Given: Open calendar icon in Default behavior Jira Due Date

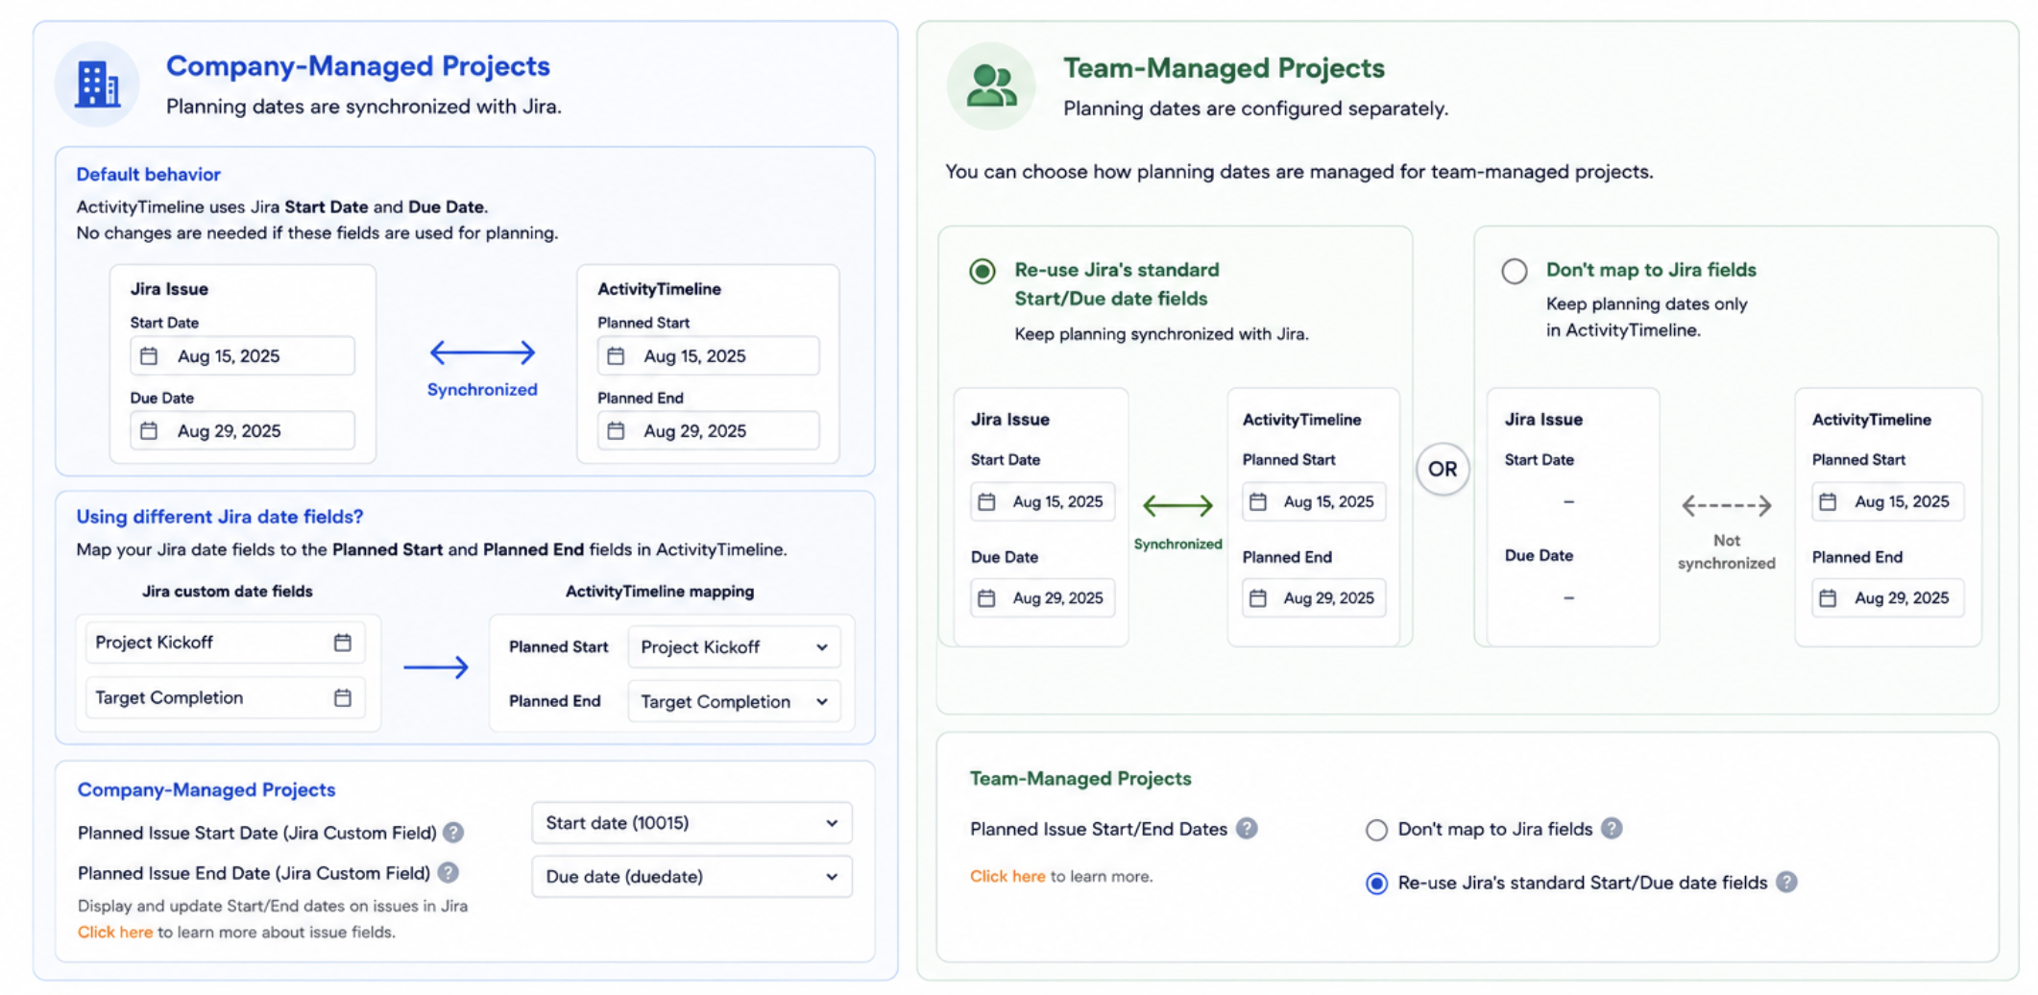Looking at the screenshot, I should coord(149,431).
